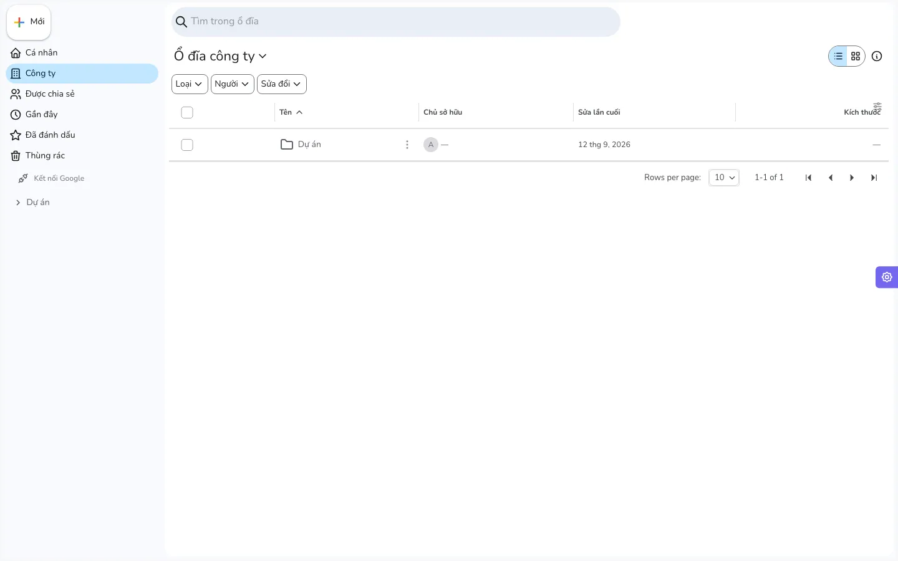Click the Dự án folder in sidebar tree

point(38,203)
